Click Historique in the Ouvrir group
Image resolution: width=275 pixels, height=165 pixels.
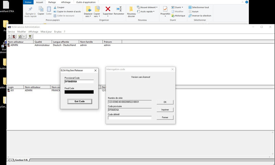tap(178, 16)
